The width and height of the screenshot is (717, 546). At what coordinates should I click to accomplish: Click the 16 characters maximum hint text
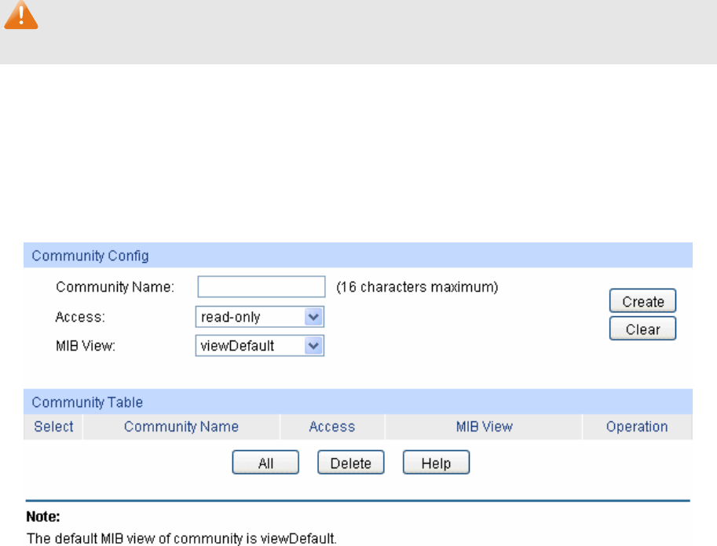click(x=417, y=288)
